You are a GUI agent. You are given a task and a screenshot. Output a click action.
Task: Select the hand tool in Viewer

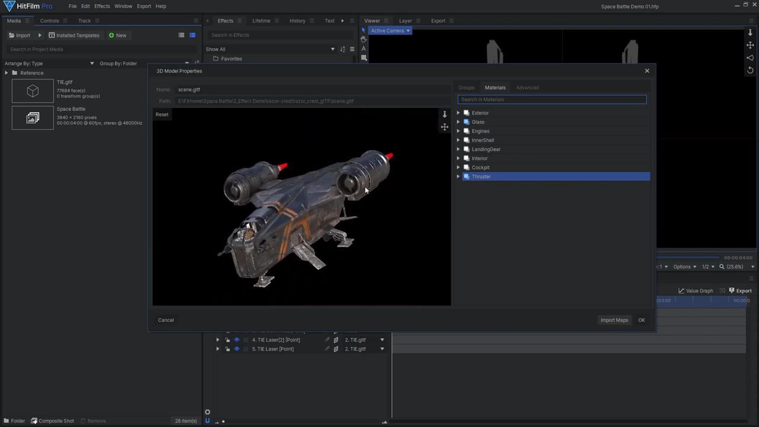tap(363, 39)
